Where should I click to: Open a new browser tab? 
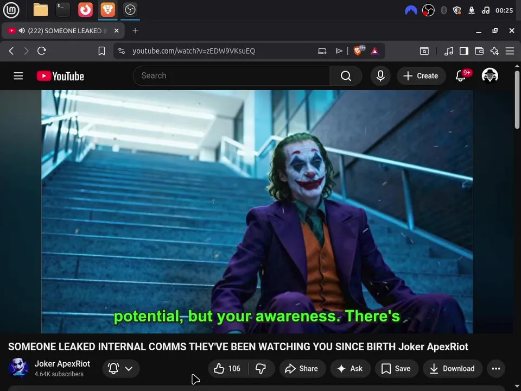(x=135, y=30)
